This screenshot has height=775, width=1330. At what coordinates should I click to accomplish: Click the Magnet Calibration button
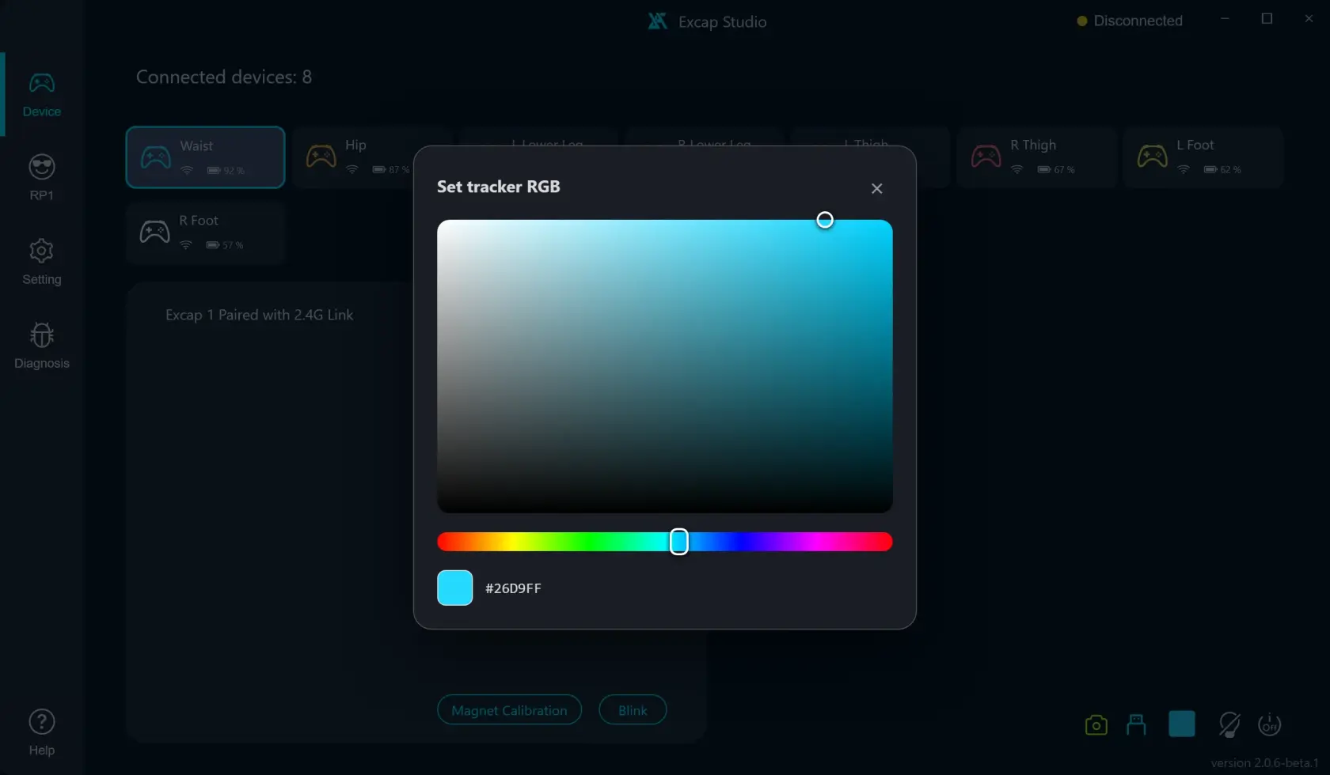(x=509, y=710)
